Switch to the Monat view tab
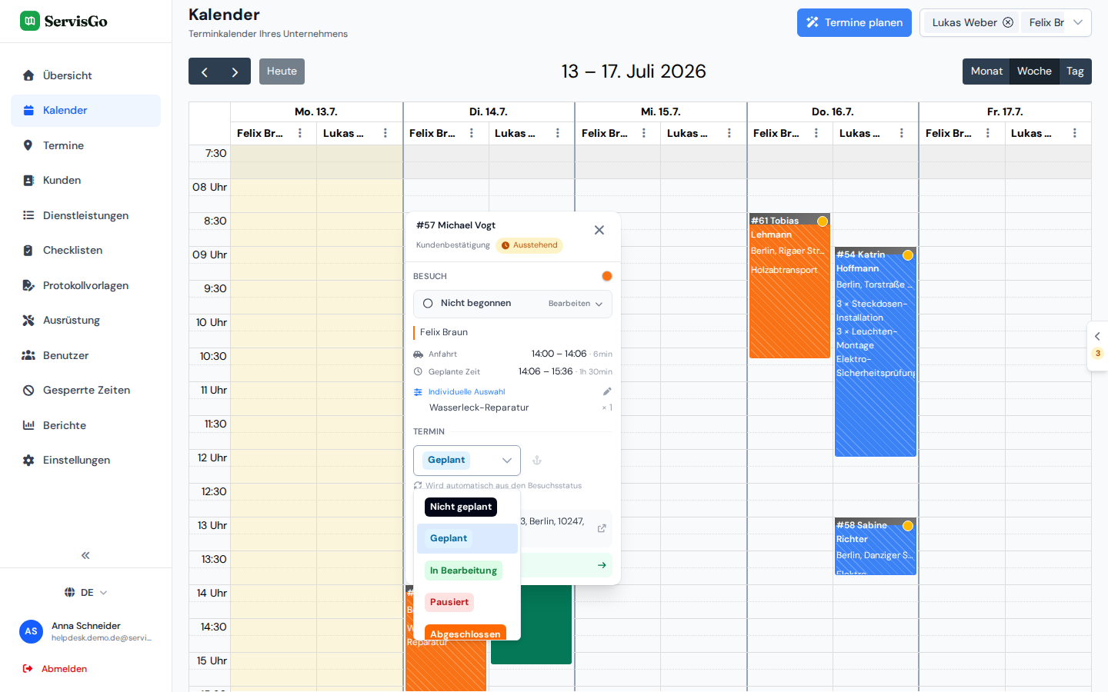This screenshot has width=1108, height=692. coord(986,72)
